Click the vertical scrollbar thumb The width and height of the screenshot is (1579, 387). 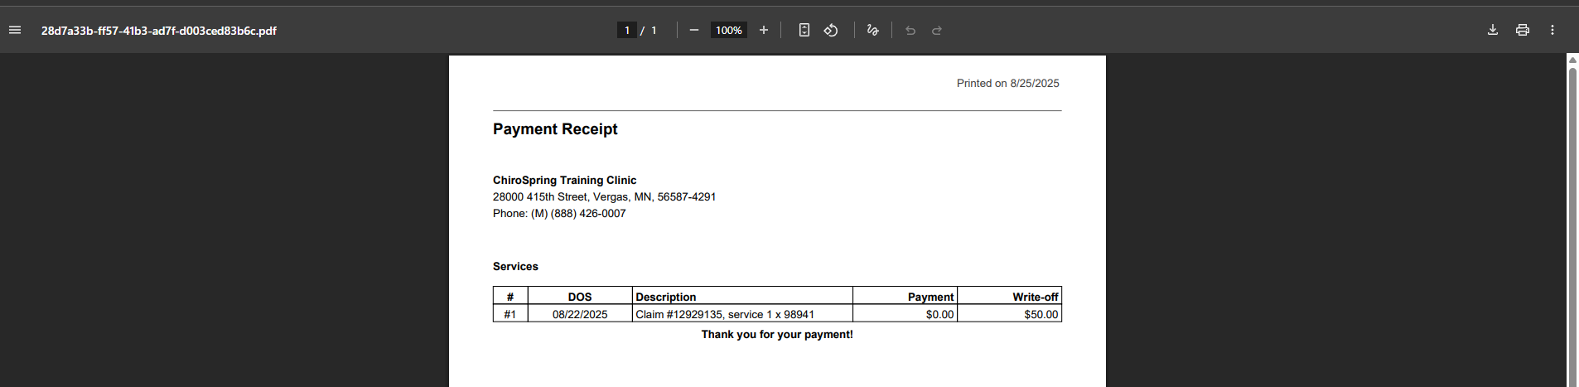(x=1572, y=225)
